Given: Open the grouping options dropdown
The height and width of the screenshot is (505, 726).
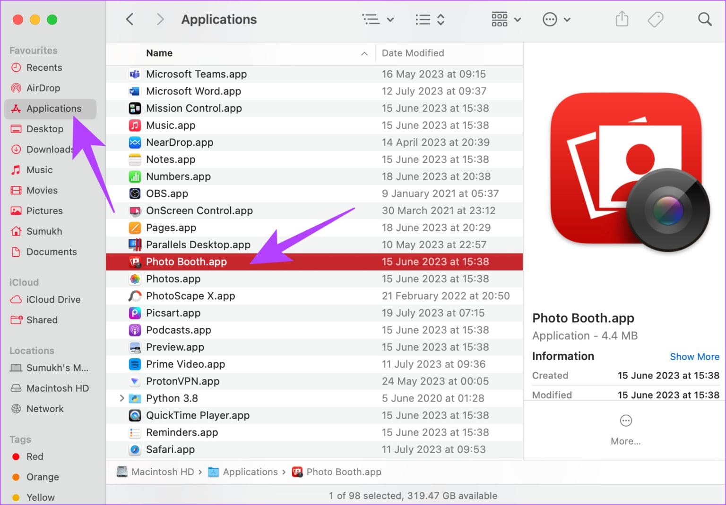Looking at the screenshot, I should [x=506, y=19].
